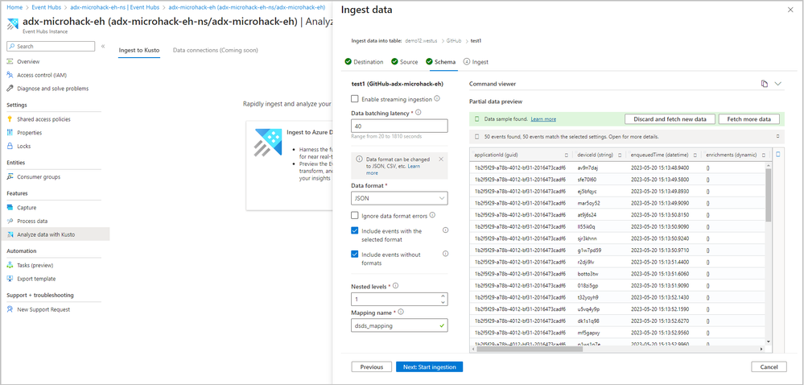
Task: Open column menu for enqueuedTime (datetime)
Action: [695, 155]
